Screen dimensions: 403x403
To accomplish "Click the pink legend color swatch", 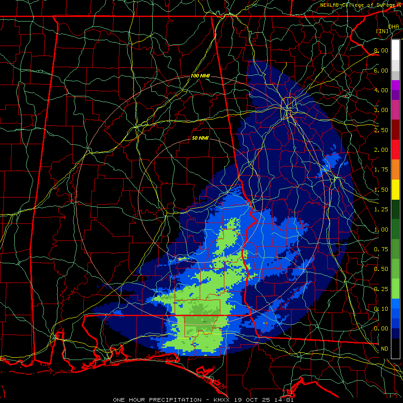I will pos(395,110).
